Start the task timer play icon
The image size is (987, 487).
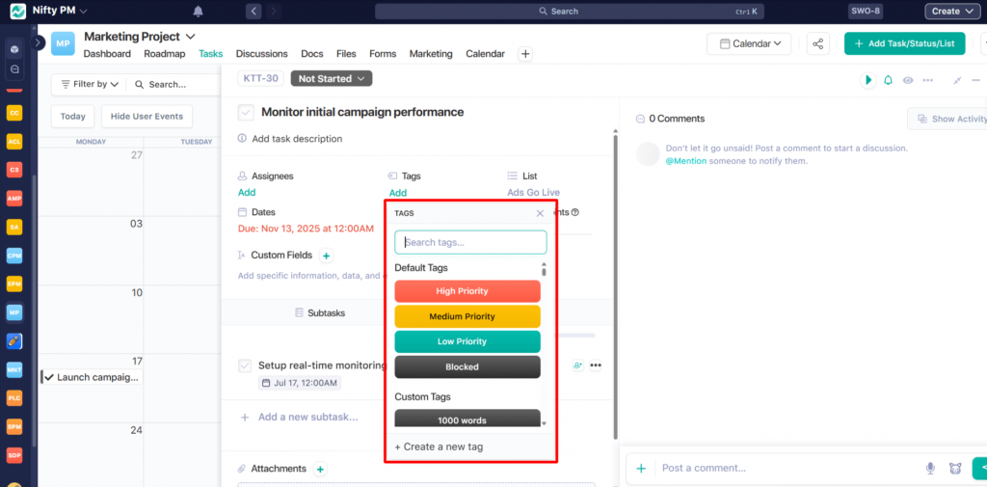(867, 80)
